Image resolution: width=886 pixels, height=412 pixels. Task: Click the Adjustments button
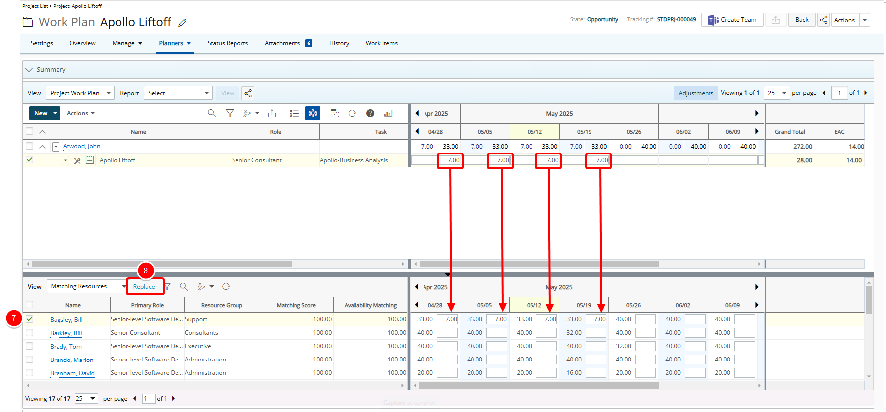click(696, 93)
